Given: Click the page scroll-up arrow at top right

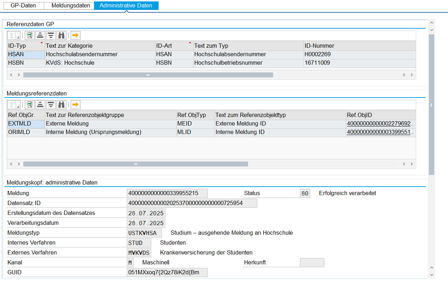Looking at the screenshot, I should [x=431, y=22].
